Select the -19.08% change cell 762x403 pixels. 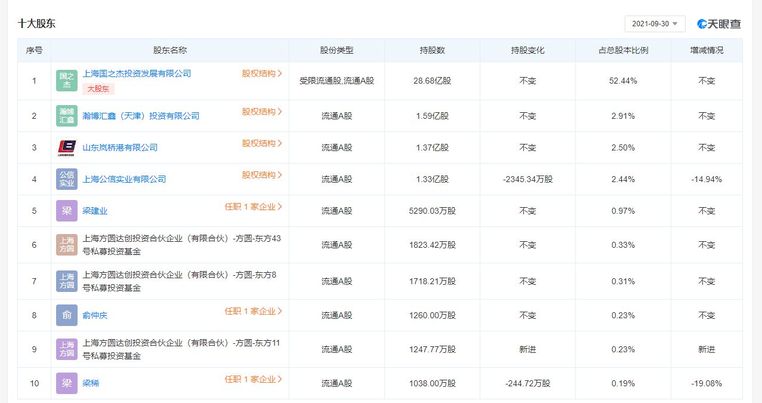(707, 383)
